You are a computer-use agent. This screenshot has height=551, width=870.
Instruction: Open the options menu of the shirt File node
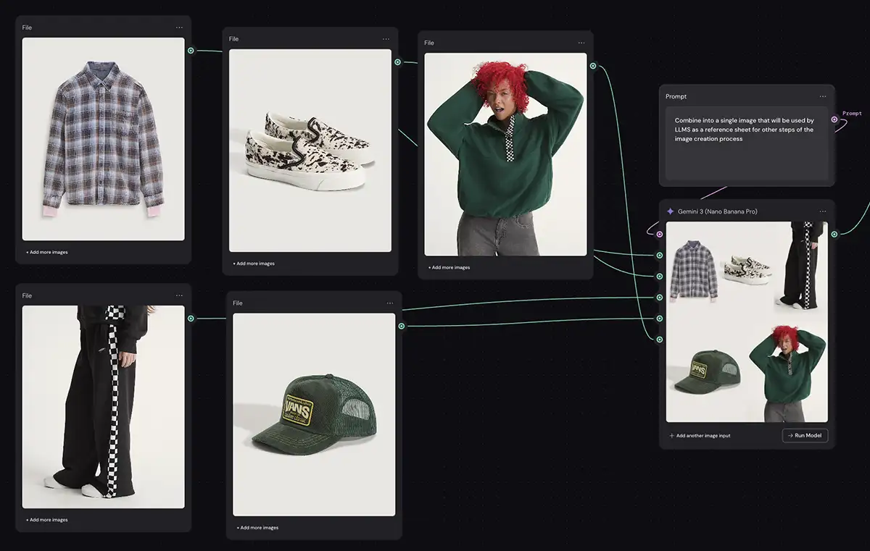(x=179, y=28)
